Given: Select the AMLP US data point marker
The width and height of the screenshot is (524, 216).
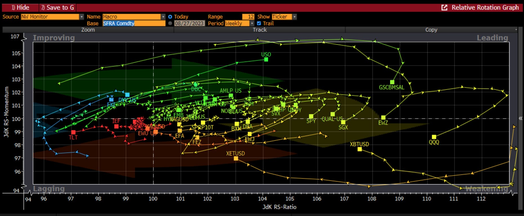Looking at the screenshot, I should tap(231, 96).
